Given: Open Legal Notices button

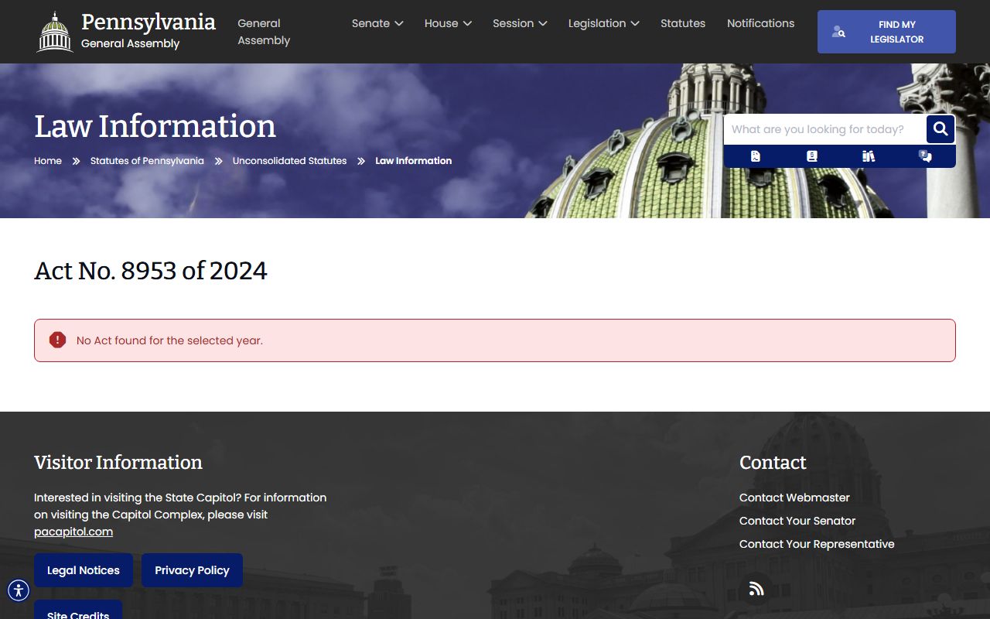Looking at the screenshot, I should coord(84,570).
